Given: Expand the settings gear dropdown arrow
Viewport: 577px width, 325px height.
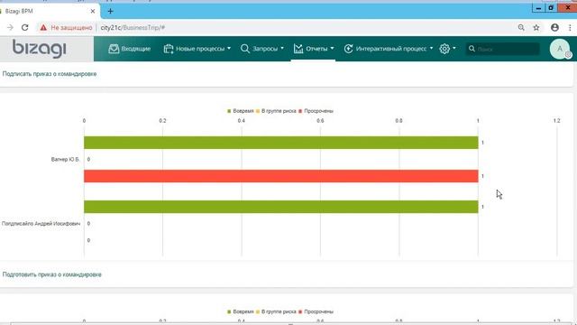Looking at the screenshot, I should 454,48.
